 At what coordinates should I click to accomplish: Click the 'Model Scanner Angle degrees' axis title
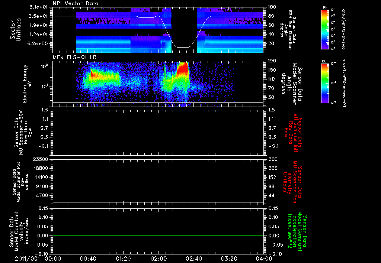[292, 84]
